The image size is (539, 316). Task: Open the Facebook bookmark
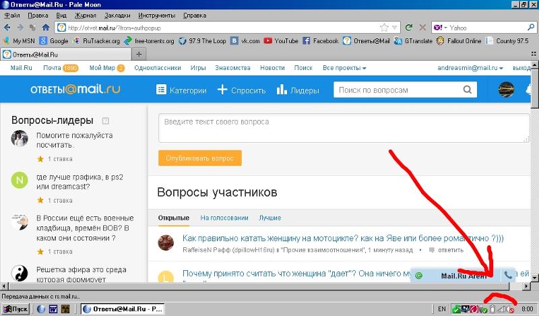click(321, 41)
